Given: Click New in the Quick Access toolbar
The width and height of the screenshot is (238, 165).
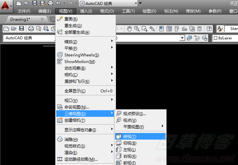Looking at the screenshot, I should [x=19, y=3].
